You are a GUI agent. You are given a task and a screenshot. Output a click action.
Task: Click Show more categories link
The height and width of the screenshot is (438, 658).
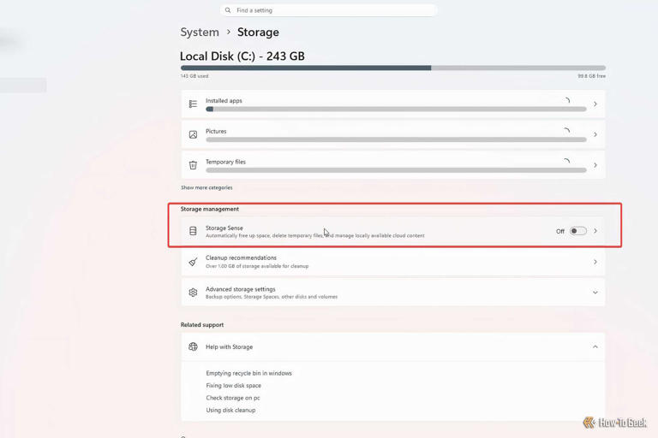(x=206, y=187)
